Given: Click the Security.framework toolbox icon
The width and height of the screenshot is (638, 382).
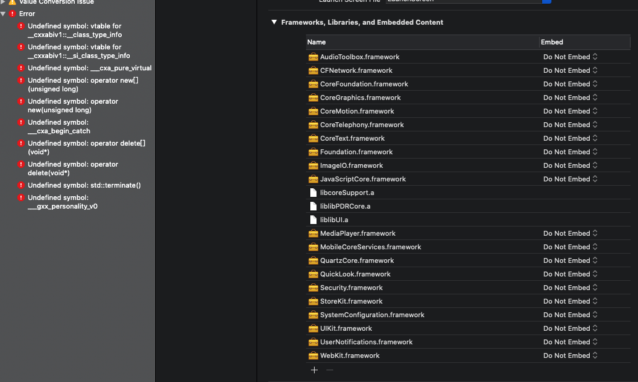Looking at the screenshot, I should (x=313, y=288).
